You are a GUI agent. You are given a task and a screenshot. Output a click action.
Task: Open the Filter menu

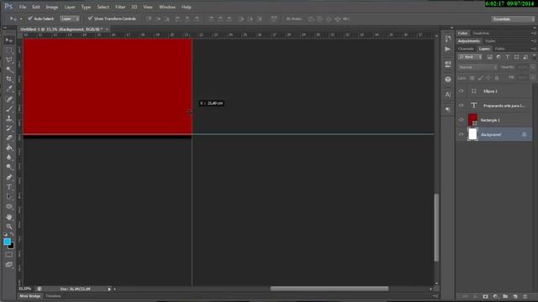120,7
